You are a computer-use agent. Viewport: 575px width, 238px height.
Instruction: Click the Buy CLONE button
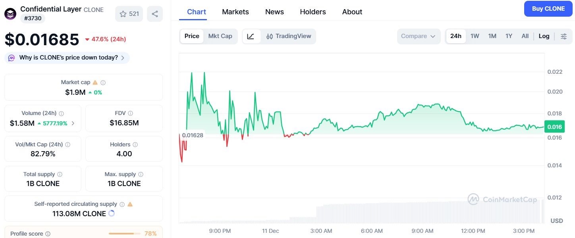click(548, 8)
